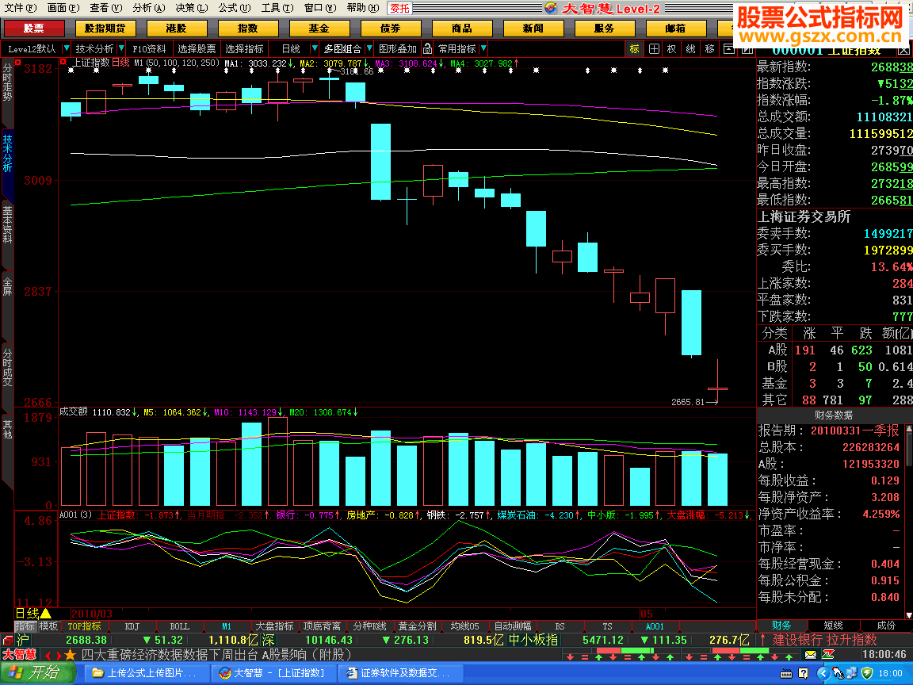Open the 分时成交 side tab
The width and height of the screenshot is (913, 685).
7,367
